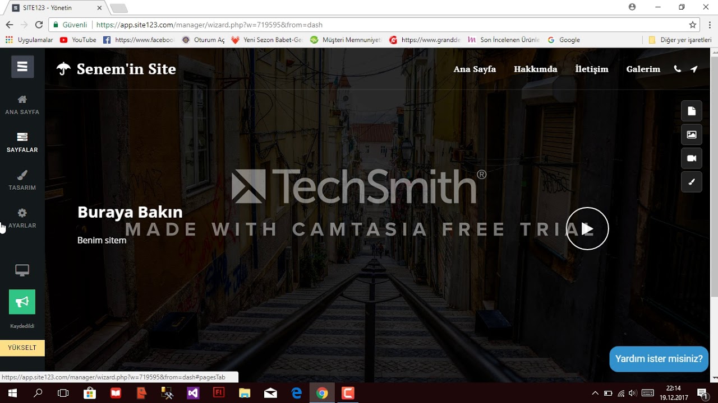Viewport: 718px width, 403px height.
Task: Close the SITE123 - Yönetin tab
Action: 100,8
